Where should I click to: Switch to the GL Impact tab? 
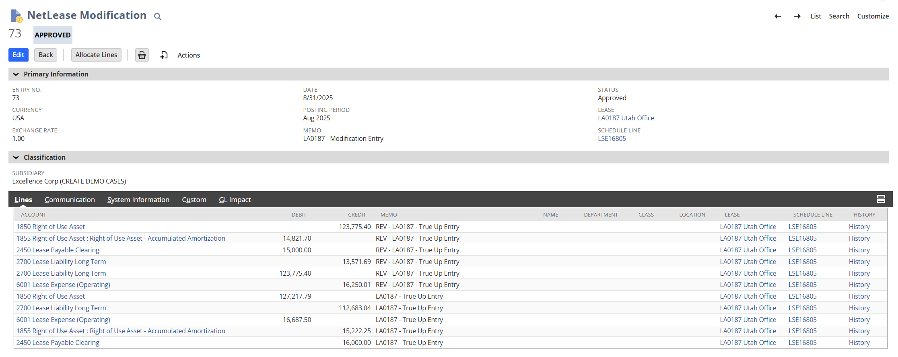pos(235,200)
